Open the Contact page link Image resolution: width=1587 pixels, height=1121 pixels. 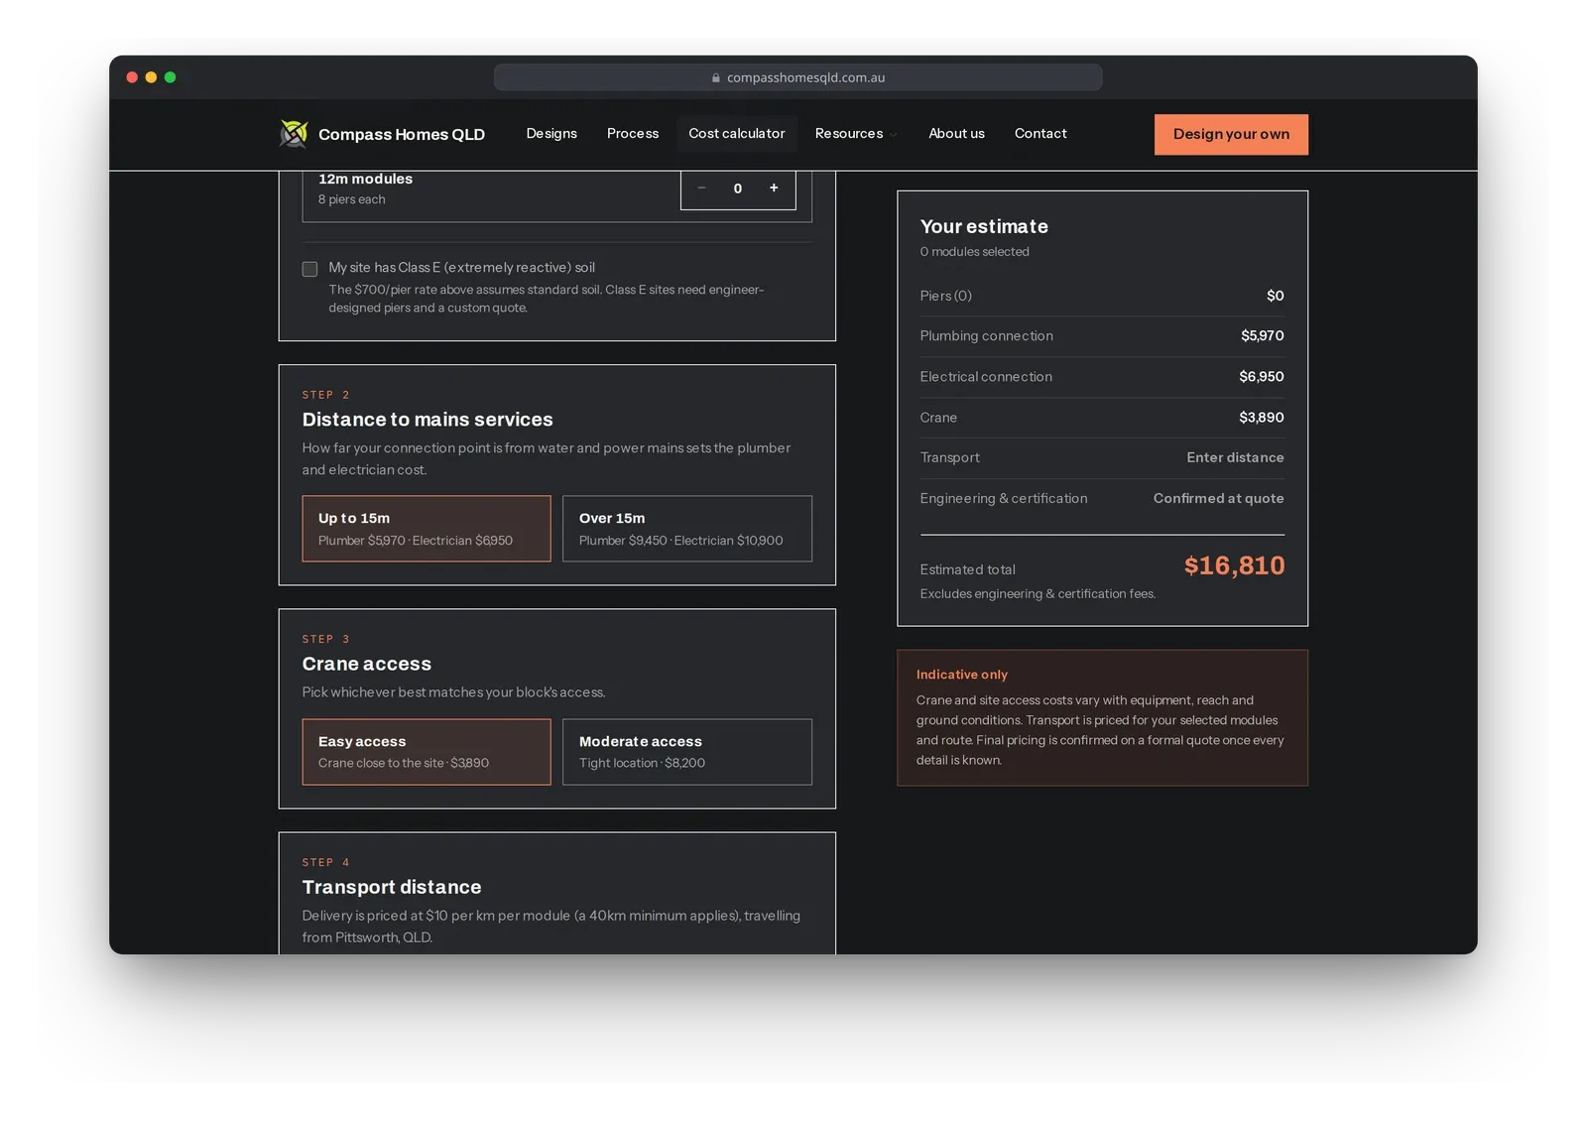click(x=1040, y=134)
